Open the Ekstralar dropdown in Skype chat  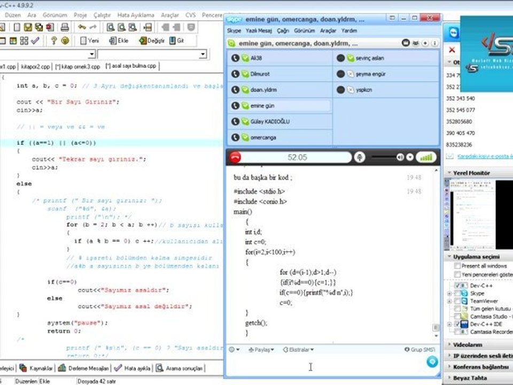coord(298,350)
